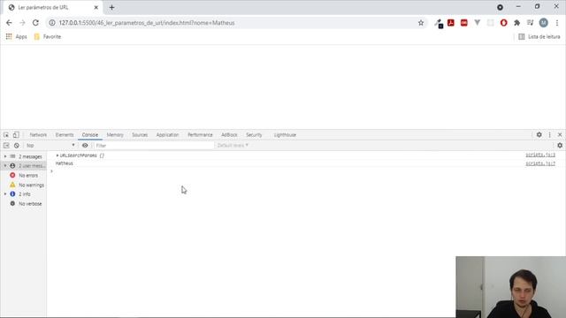Reload the current page

tap(35, 23)
